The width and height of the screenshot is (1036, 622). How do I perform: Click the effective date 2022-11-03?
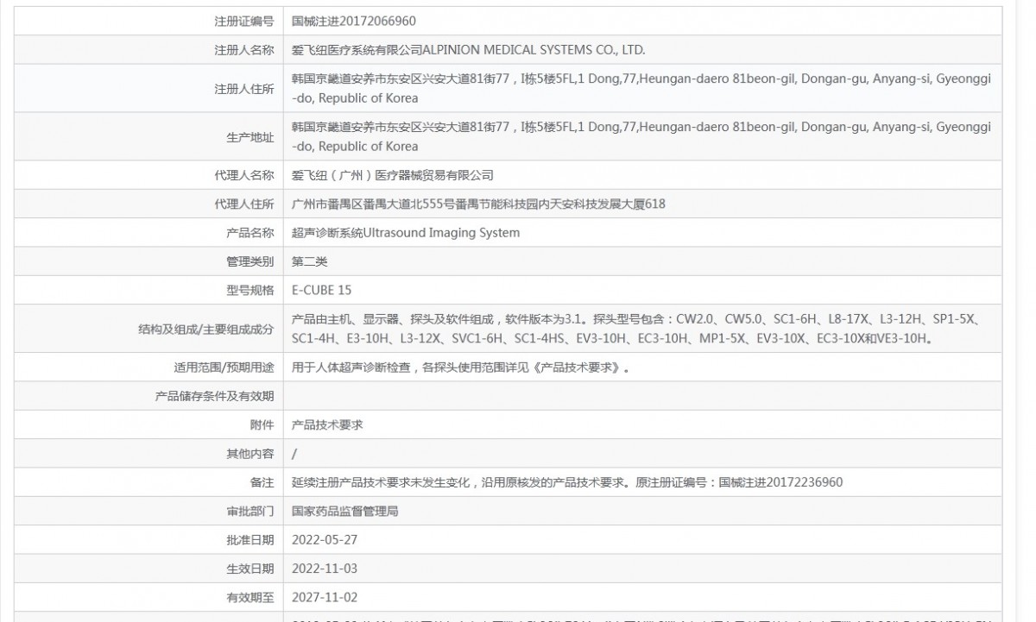[x=325, y=569]
